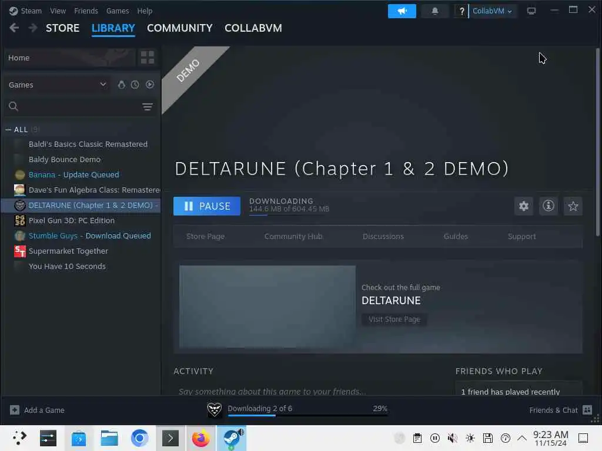Expand hidden system tray icons arrow
Image resolution: width=602 pixels, height=451 pixels.
(522, 438)
